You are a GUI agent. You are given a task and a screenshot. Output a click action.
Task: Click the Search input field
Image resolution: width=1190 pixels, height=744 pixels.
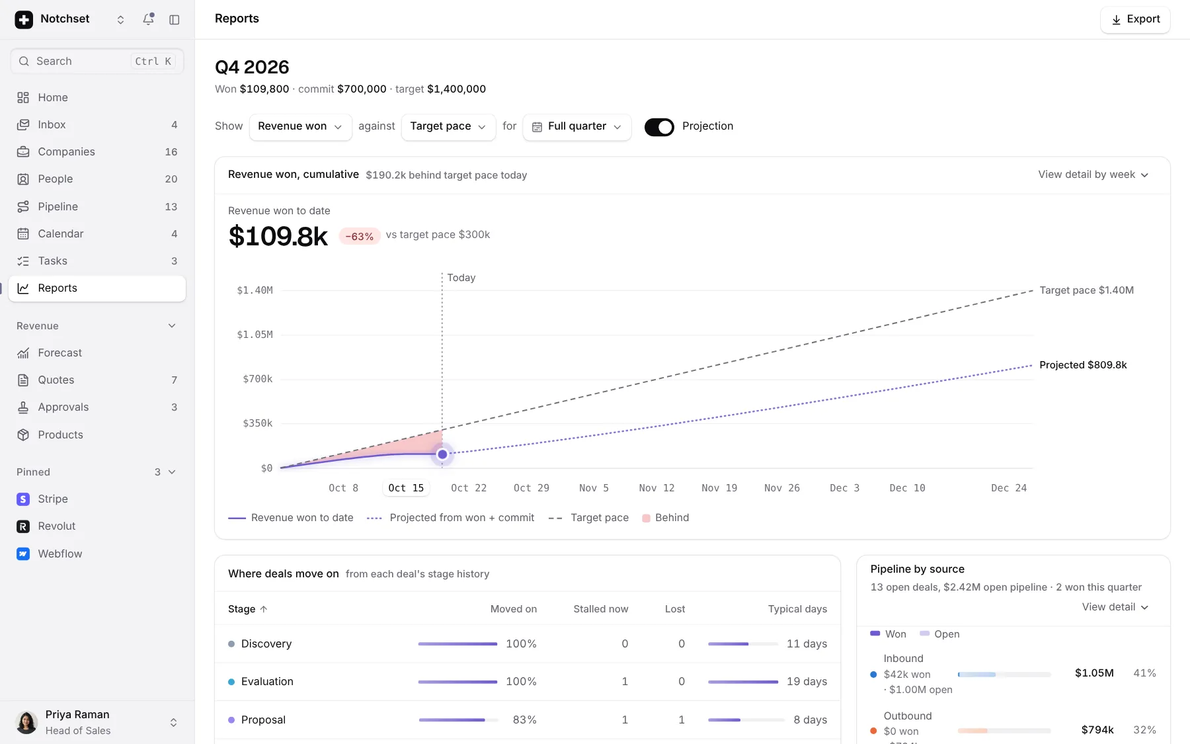(97, 61)
